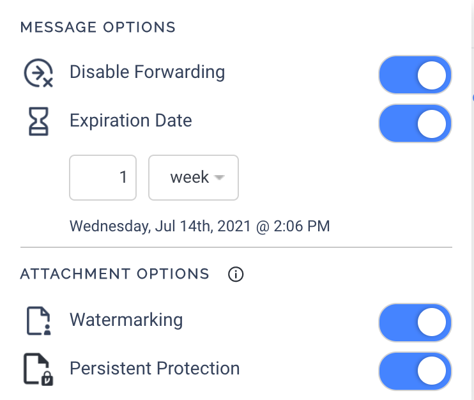Click the hourglass Expiration Date icon

point(38,121)
